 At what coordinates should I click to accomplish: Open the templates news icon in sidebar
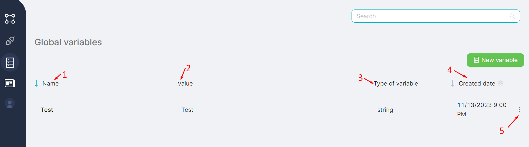coord(10,83)
